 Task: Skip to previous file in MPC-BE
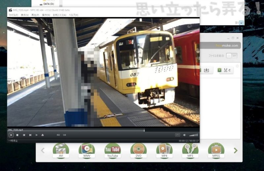point(24,135)
